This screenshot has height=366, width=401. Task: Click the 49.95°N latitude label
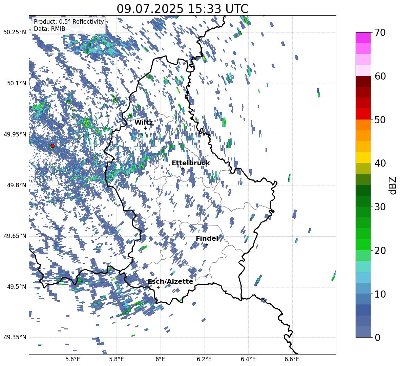click(x=15, y=134)
